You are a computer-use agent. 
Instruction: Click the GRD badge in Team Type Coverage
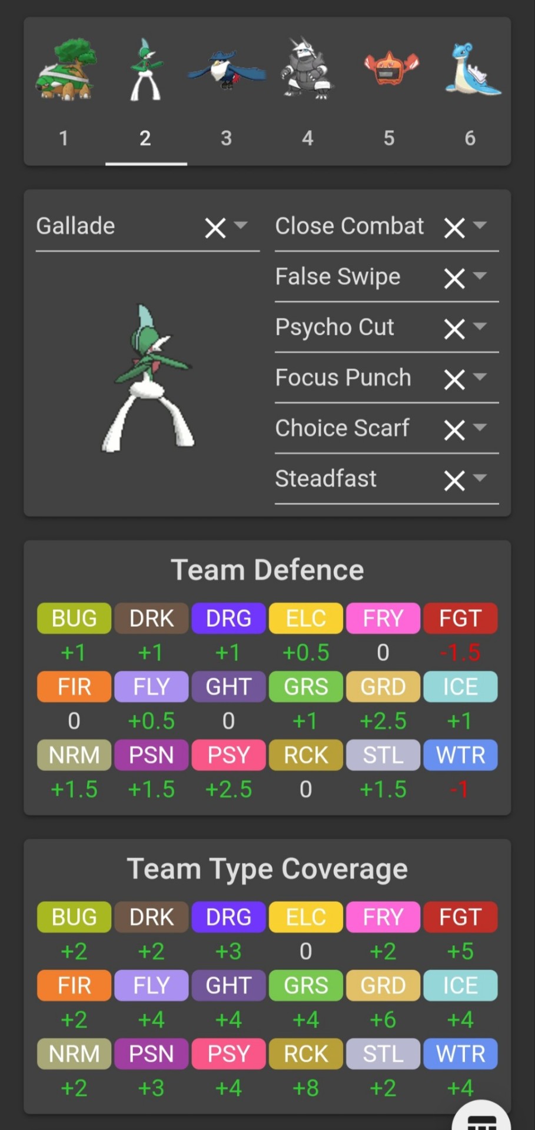point(383,985)
